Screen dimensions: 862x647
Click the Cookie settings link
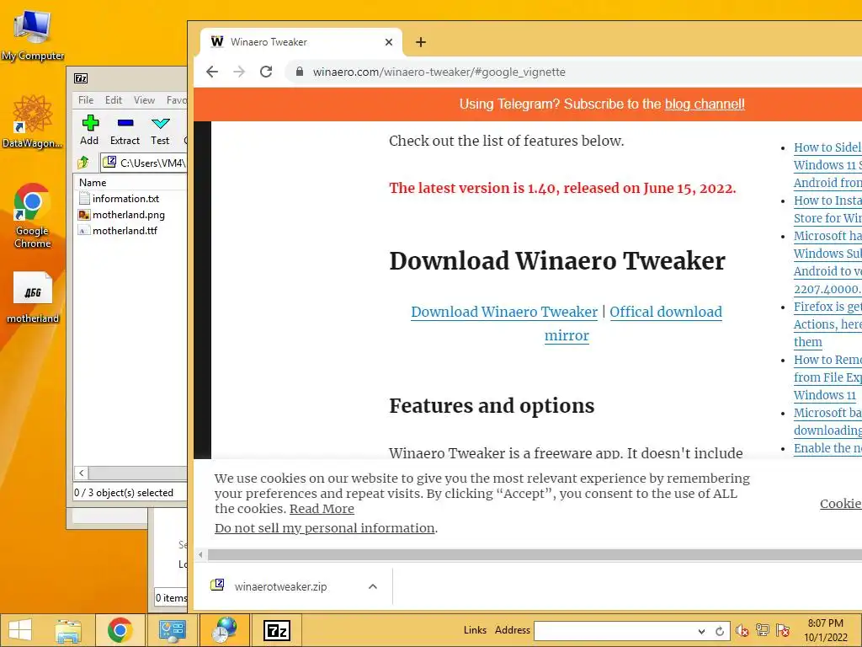841,504
